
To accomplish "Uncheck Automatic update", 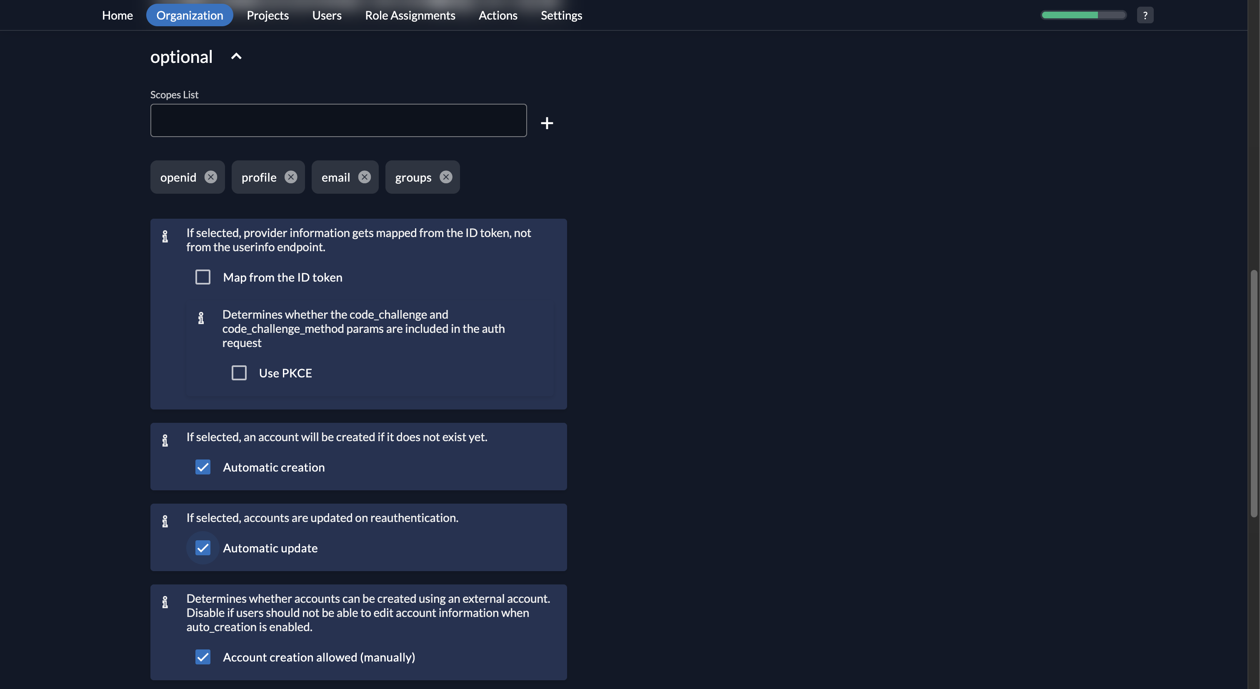I will [x=203, y=548].
